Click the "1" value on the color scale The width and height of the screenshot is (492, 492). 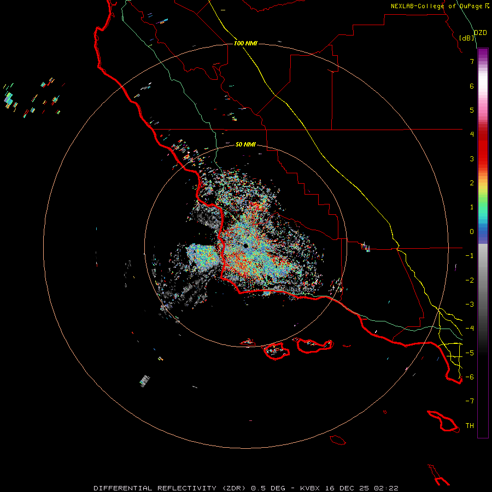pos(472,207)
